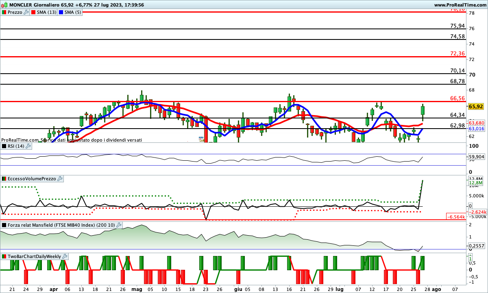Select the SMA (5) legend label
488x293 pixels.
click(73, 12)
